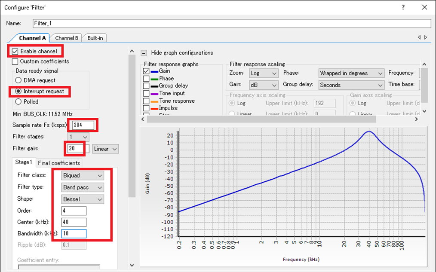Click the Center (kHz) input field
Screen dimensions: 436x272
74,222
